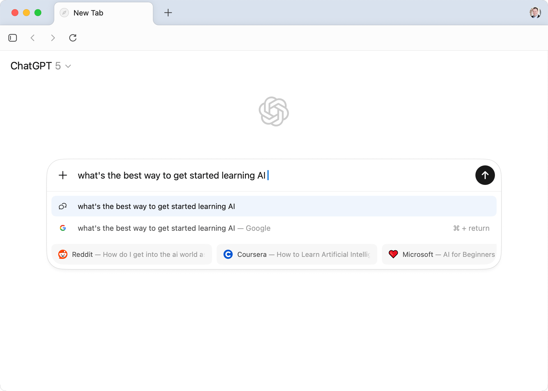Reload the page
548x391 pixels.
(73, 38)
